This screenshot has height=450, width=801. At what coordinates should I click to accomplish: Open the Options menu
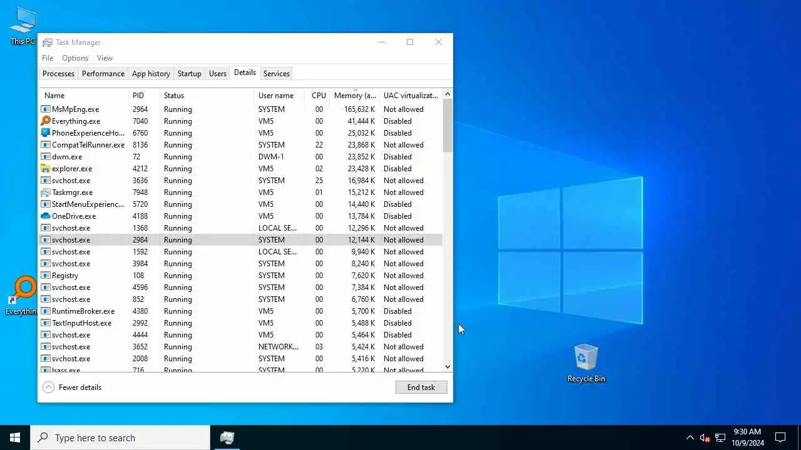[x=75, y=58]
